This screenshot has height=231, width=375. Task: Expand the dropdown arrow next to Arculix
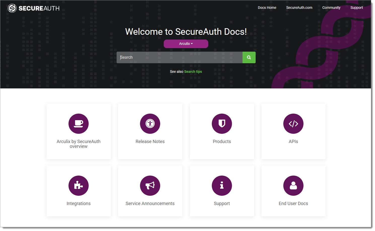(192, 44)
